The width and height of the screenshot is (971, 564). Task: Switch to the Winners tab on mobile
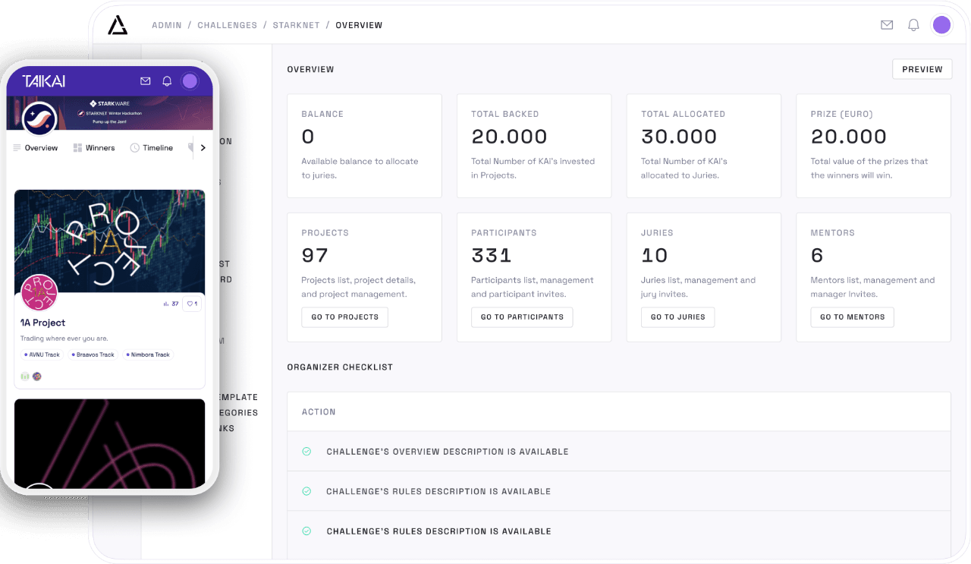94,148
